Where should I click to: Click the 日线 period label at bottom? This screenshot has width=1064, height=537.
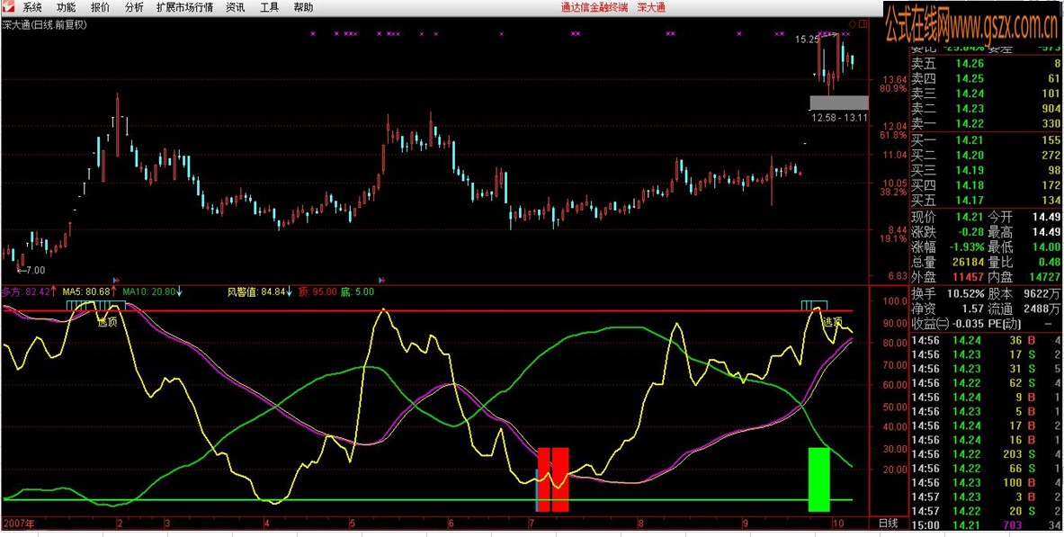pyautogui.click(x=889, y=524)
